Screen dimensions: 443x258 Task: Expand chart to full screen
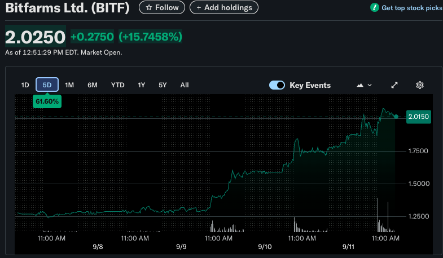pyautogui.click(x=394, y=85)
